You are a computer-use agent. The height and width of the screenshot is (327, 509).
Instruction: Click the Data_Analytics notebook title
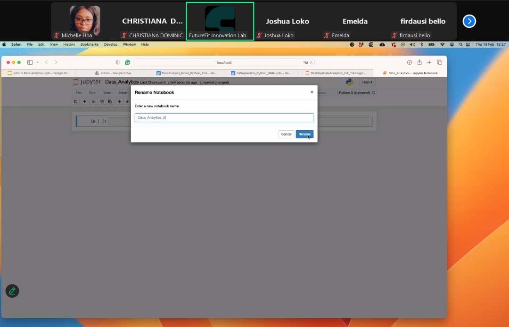pos(122,82)
